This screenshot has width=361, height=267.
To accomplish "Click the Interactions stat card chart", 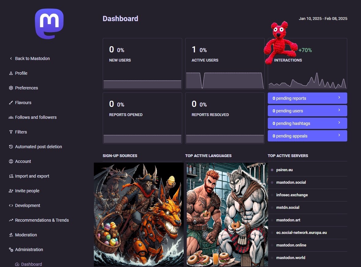I will tap(308, 81).
